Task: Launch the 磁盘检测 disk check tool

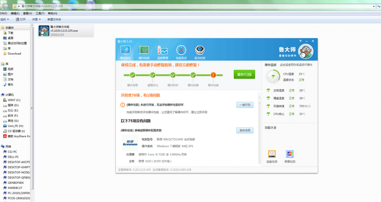Action: [x=272, y=156]
